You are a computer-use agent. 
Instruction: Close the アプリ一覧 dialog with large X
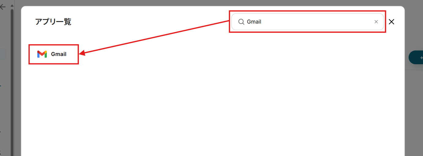[x=391, y=22]
